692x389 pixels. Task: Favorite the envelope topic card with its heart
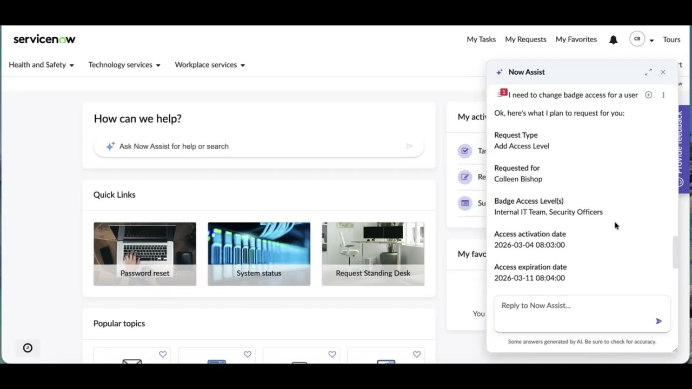(163, 354)
